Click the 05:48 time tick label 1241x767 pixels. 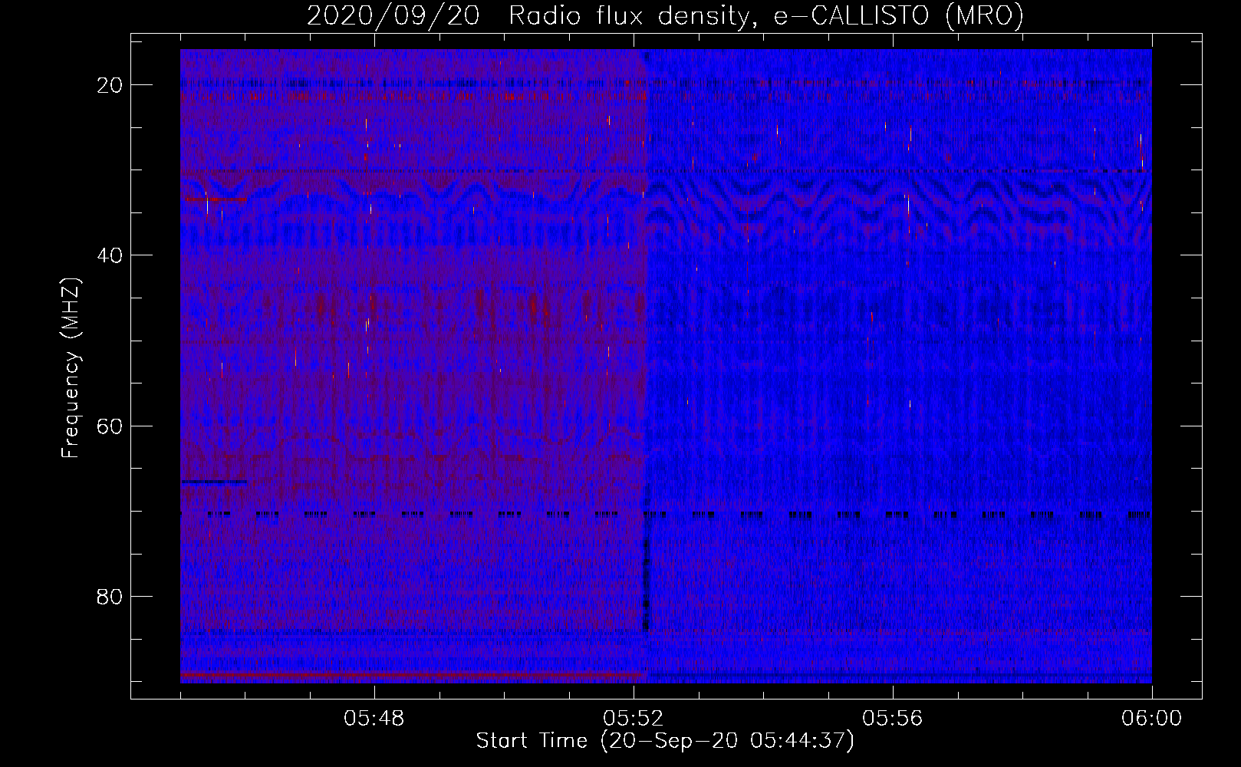(x=374, y=719)
